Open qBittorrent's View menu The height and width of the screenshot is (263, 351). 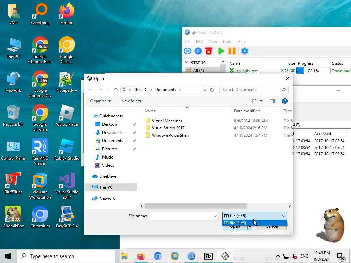point(213,41)
